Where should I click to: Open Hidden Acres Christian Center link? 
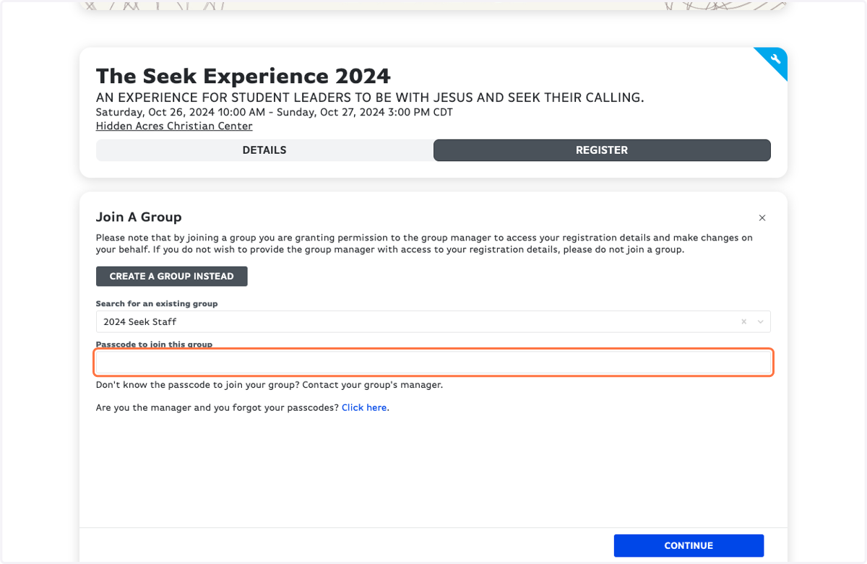tap(174, 126)
